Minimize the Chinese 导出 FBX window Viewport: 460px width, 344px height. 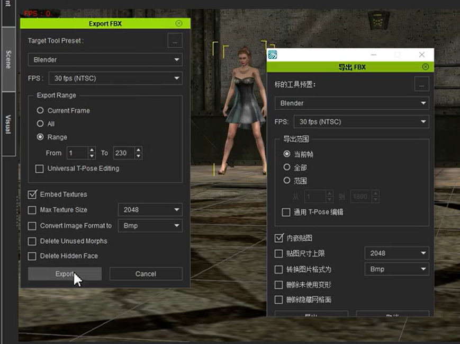374,55
